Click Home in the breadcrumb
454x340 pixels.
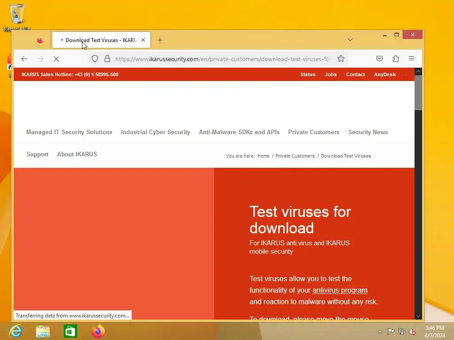click(263, 156)
